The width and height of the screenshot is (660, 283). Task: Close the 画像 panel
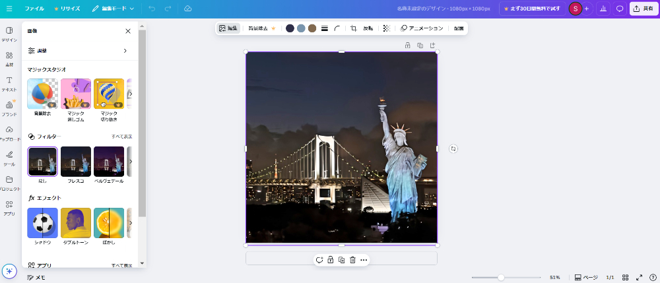(x=128, y=31)
